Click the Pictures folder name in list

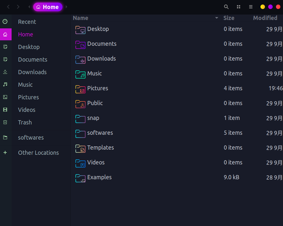(98, 88)
